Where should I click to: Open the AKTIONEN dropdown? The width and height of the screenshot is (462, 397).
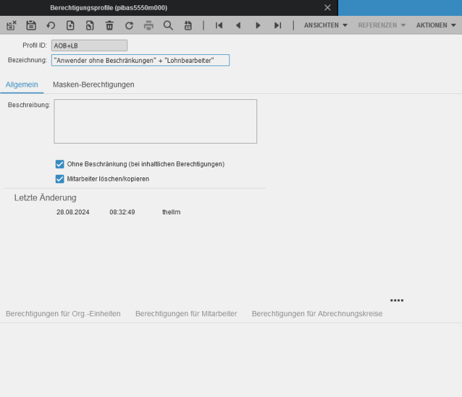coord(435,25)
